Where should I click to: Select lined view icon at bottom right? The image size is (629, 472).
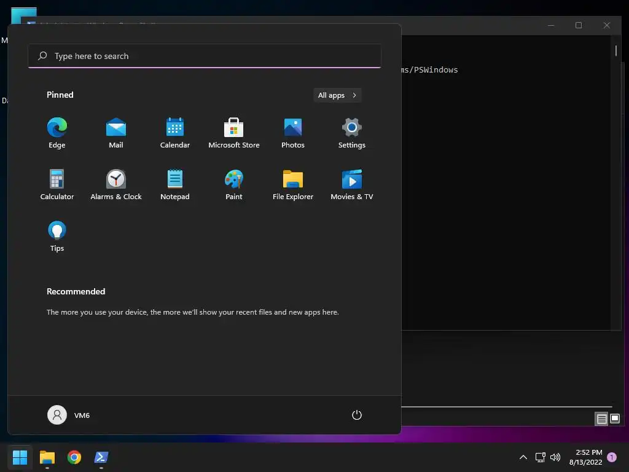coord(601,419)
